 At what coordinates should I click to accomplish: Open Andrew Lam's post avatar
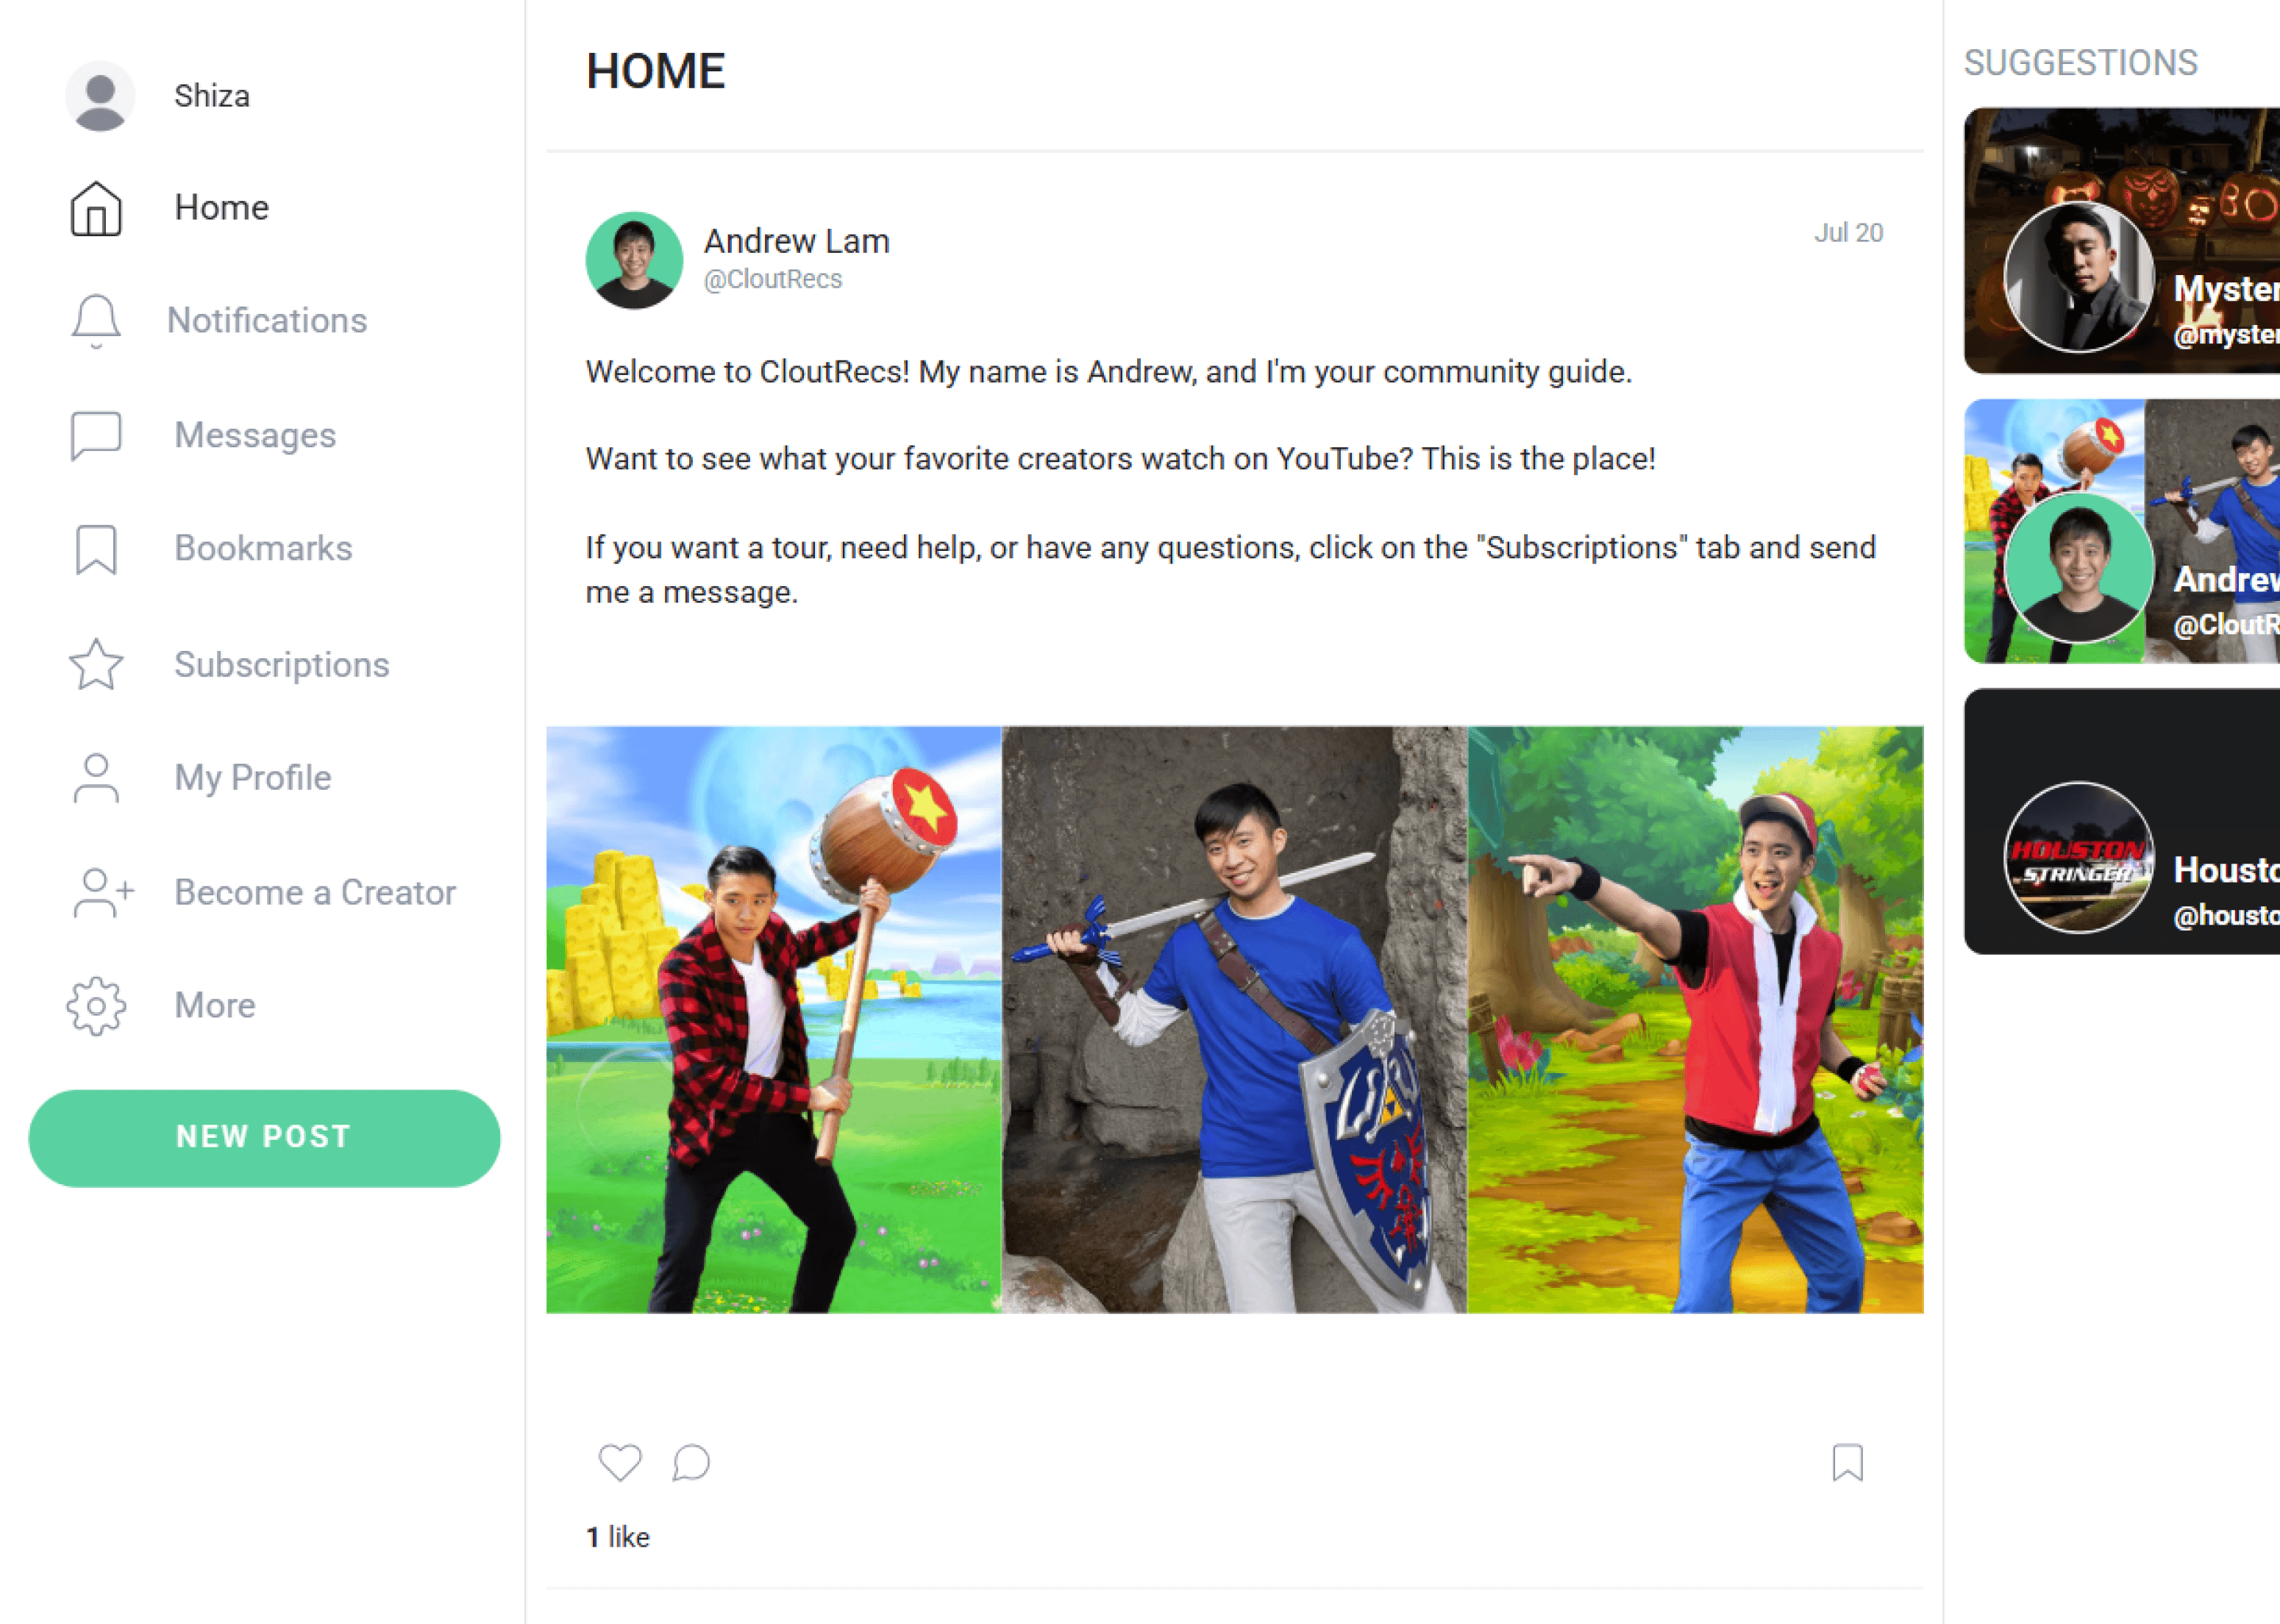pos(634,260)
